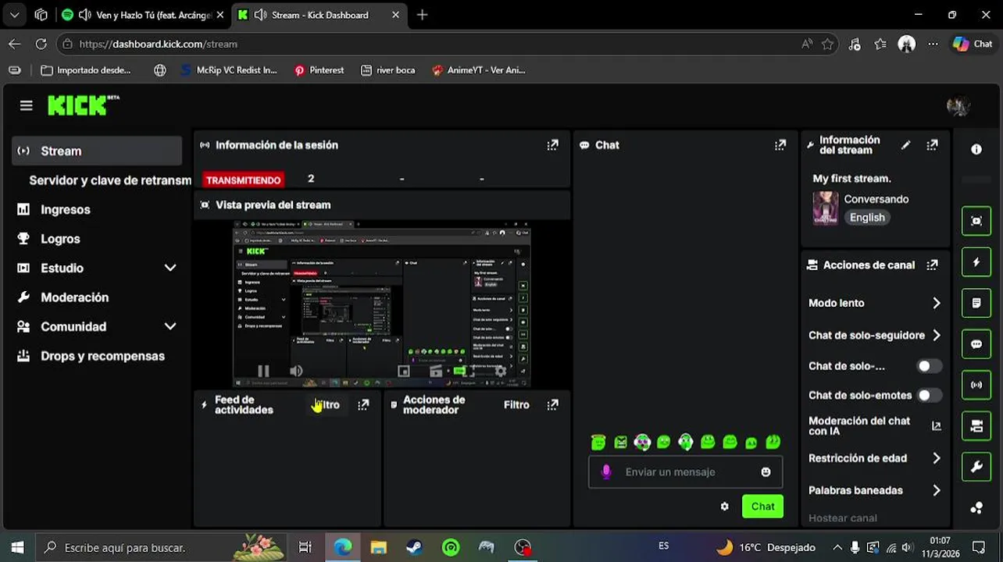1003x562 pixels.
Task: Enable the Chat de solo-... toggle
Action: coord(929,366)
